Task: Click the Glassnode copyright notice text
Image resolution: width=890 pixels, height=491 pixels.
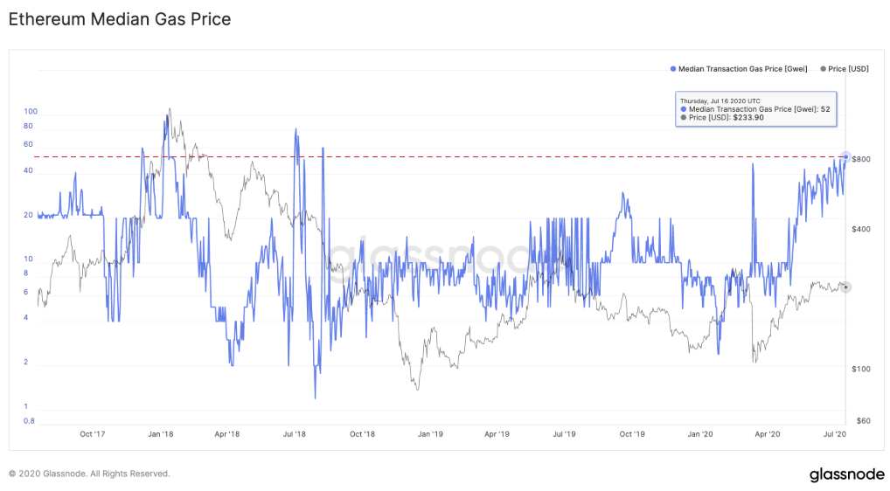Action: pyautogui.click(x=89, y=474)
